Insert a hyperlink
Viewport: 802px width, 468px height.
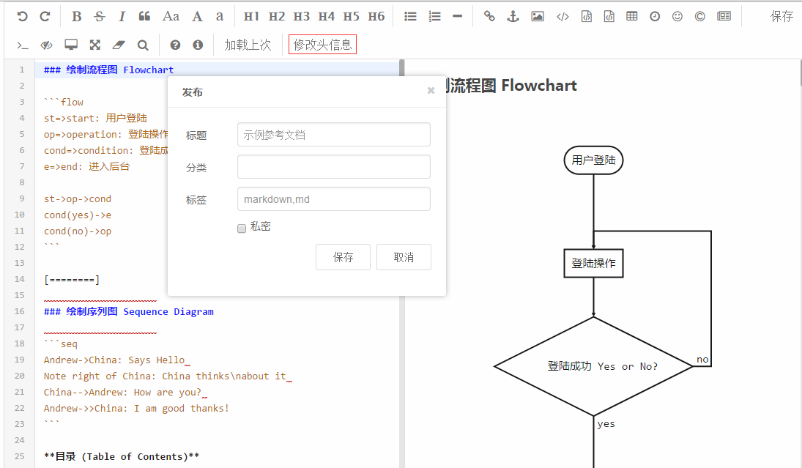pos(489,16)
